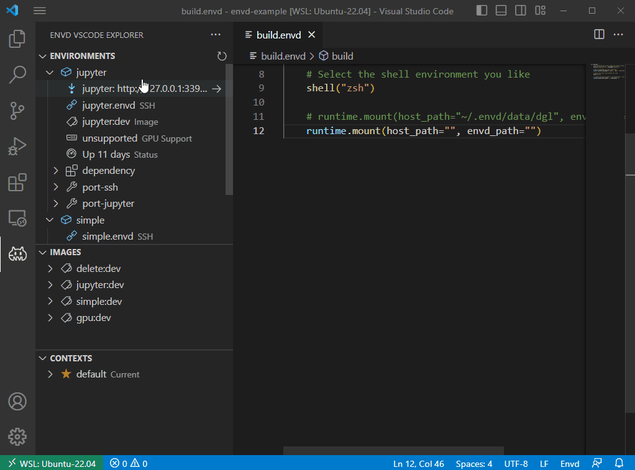Viewport: 635px width, 470px height.
Task: Click build.envd in the breadcrumb
Action: point(283,56)
